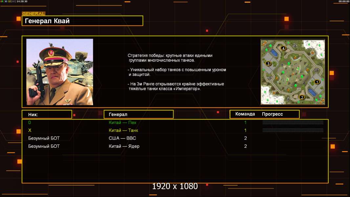This screenshot has height=197, width=350.
Task: Click the 'Команда' column header
Action: pos(245,114)
